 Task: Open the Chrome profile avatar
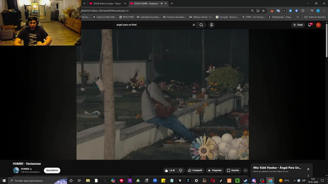[x=318, y=11]
